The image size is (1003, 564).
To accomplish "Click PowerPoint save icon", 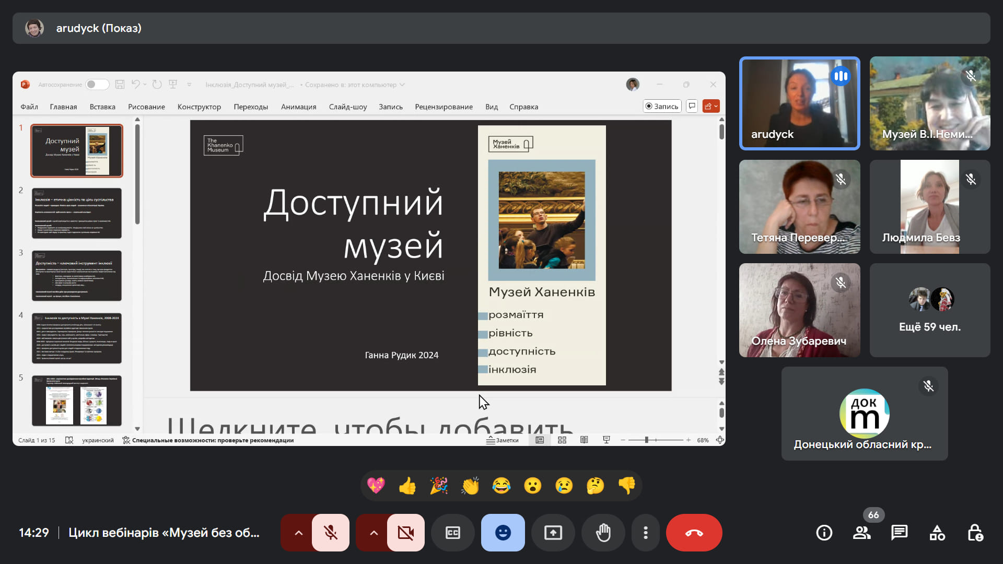I will (120, 85).
